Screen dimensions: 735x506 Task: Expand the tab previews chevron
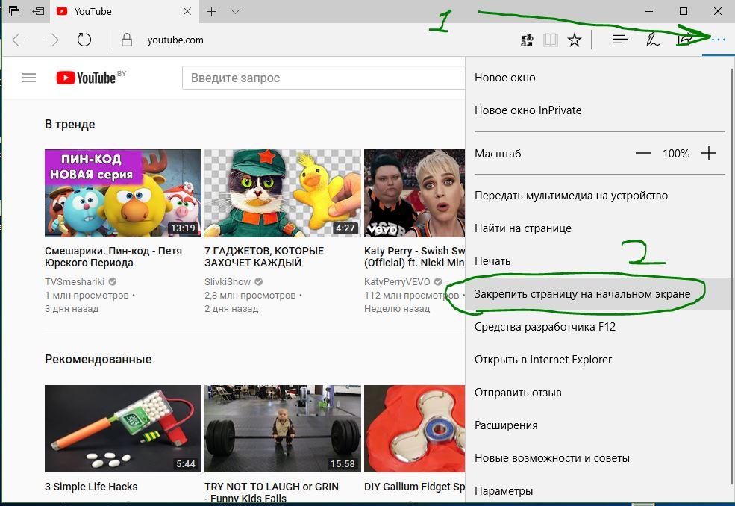(x=235, y=11)
